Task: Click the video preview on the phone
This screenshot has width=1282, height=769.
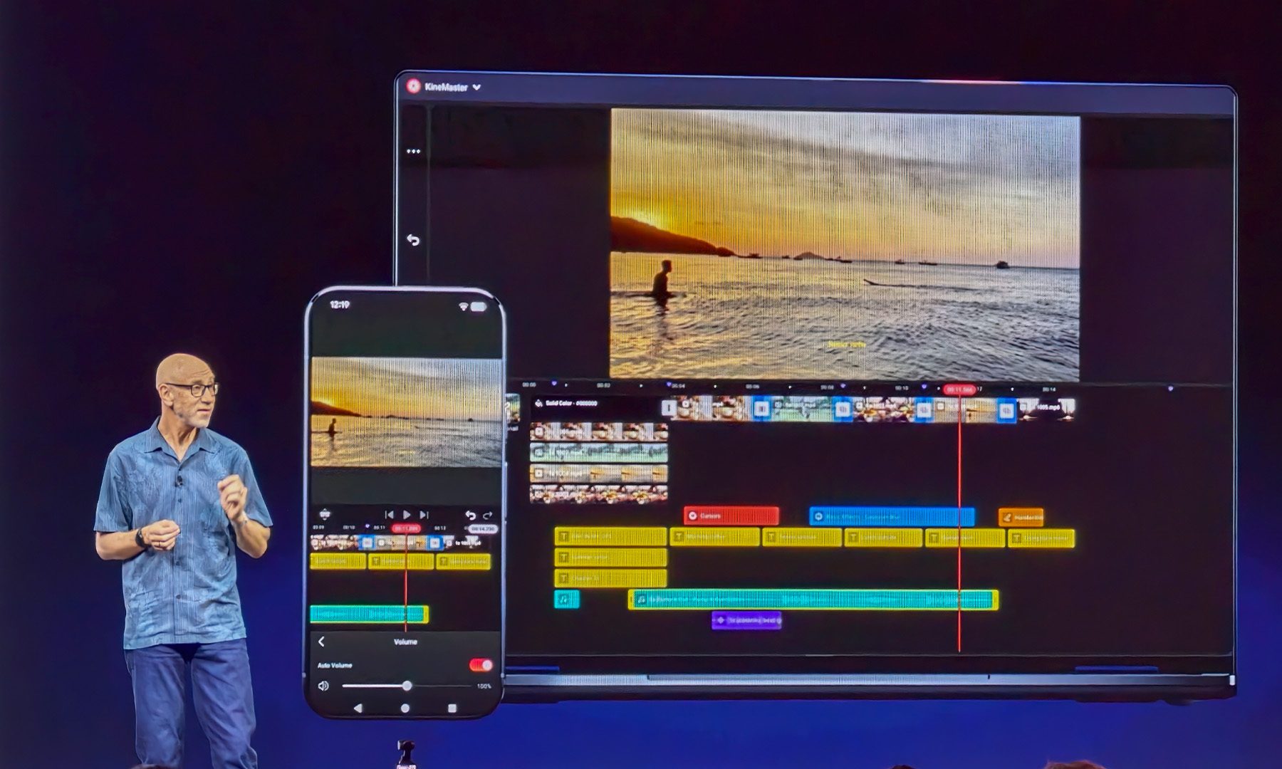Action: pyautogui.click(x=406, y=412)
